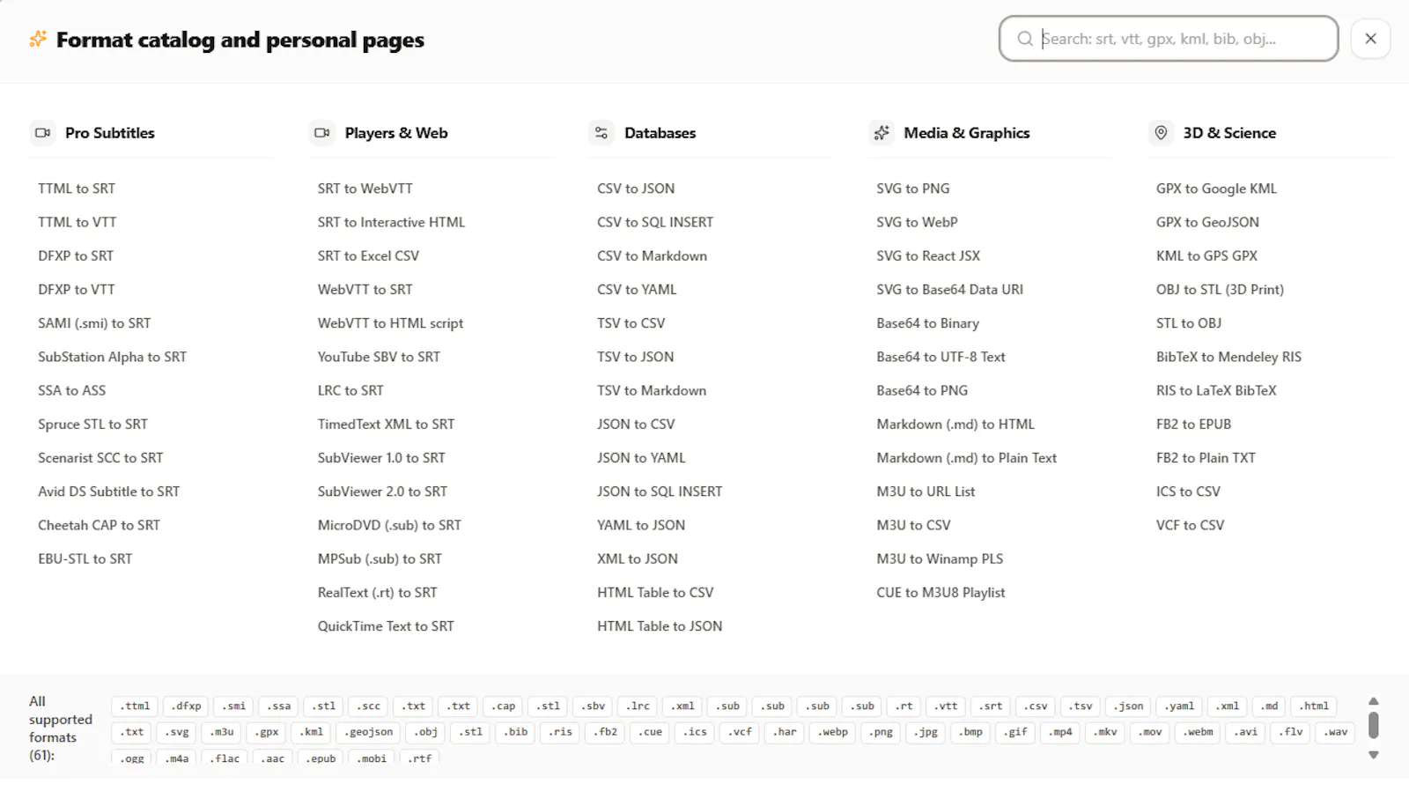Click the Players & Web category icon

click(x=322, y=133)
